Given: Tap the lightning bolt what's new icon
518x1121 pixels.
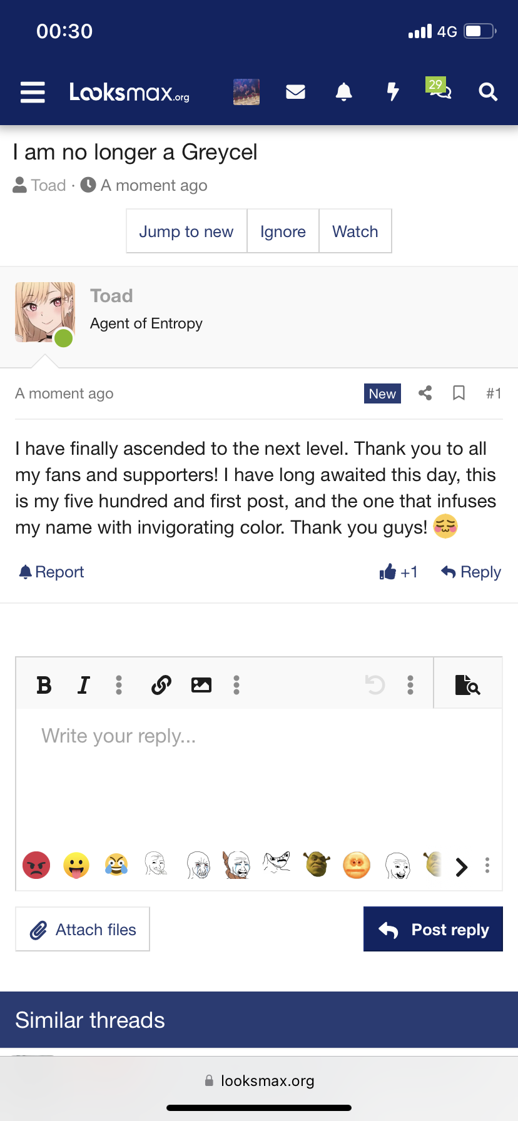Looking at the screenshot, I should point(392,93).
